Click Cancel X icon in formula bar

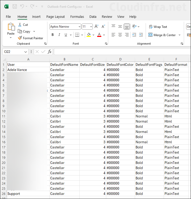pyautogui.click(x=37, y=52)
